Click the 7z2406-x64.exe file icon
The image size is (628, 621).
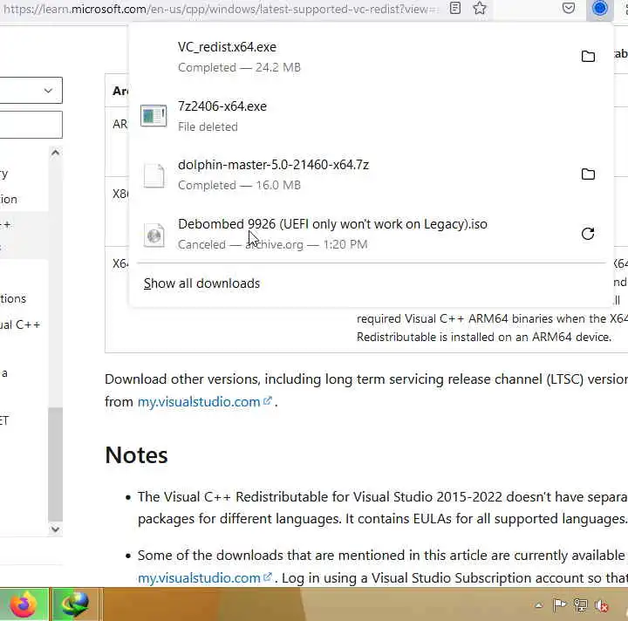point(154,116)
